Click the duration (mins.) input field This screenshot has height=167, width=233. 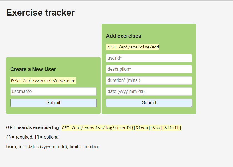click(149, 80)
